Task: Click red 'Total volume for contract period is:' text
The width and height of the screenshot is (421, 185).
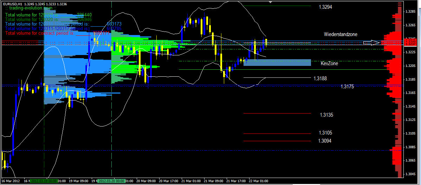Action: 40,33
